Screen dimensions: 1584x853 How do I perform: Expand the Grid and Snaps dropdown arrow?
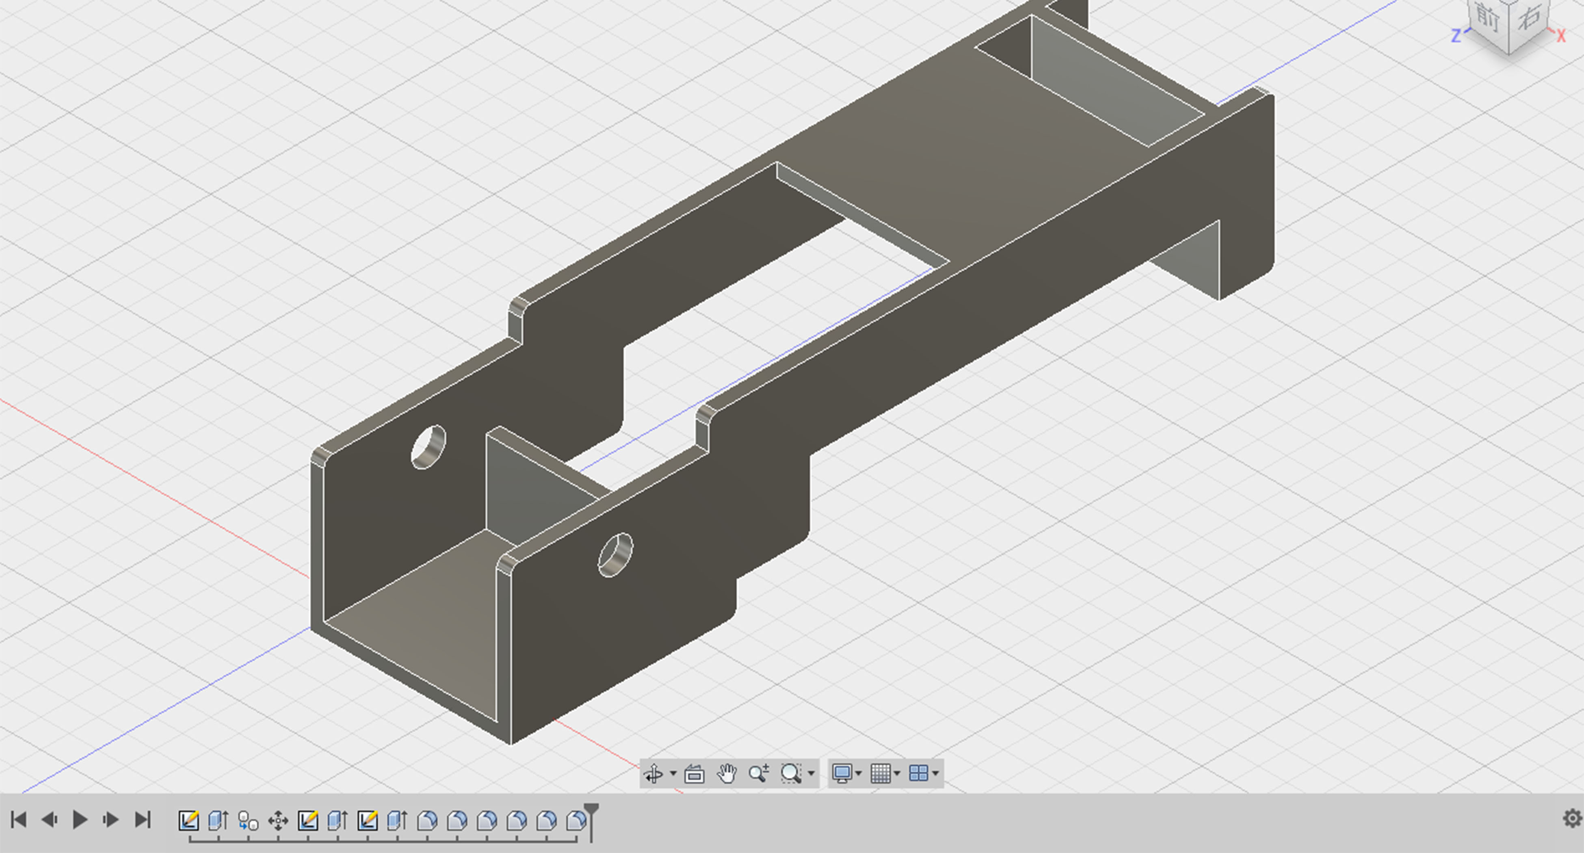click(897, 774)
